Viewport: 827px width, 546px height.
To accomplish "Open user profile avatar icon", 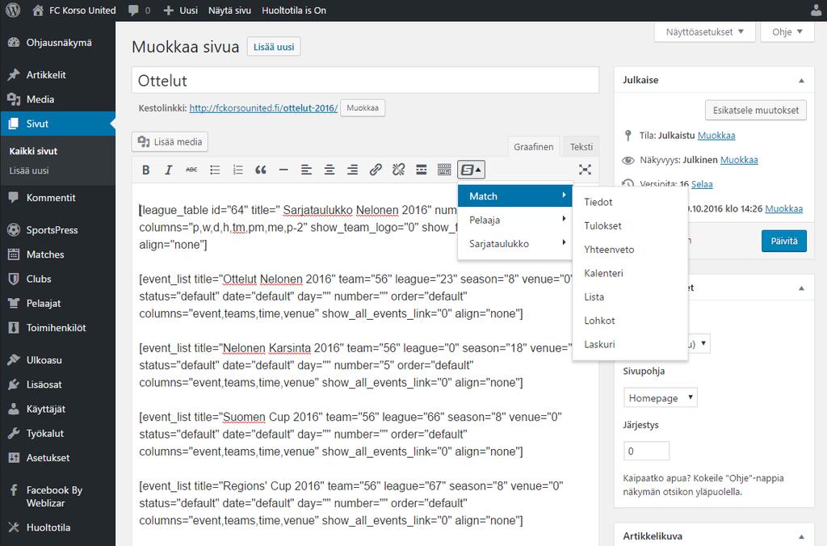I will [x=816, y=10].
